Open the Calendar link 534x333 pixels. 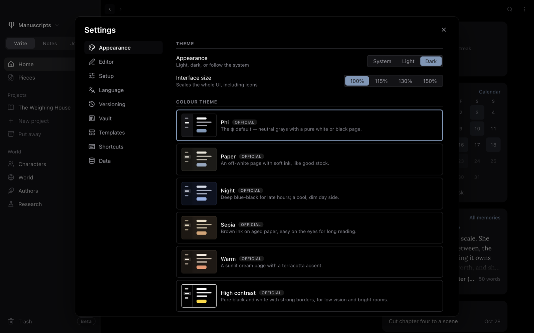coord(490,92)
